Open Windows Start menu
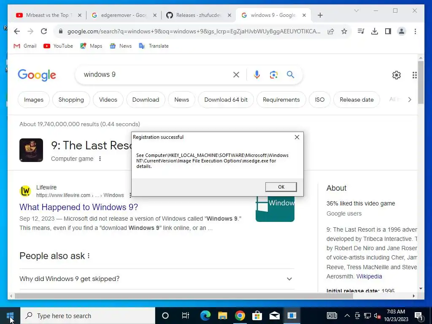The height and width of the screenshot is (324, 432). [x=10, y=316]
